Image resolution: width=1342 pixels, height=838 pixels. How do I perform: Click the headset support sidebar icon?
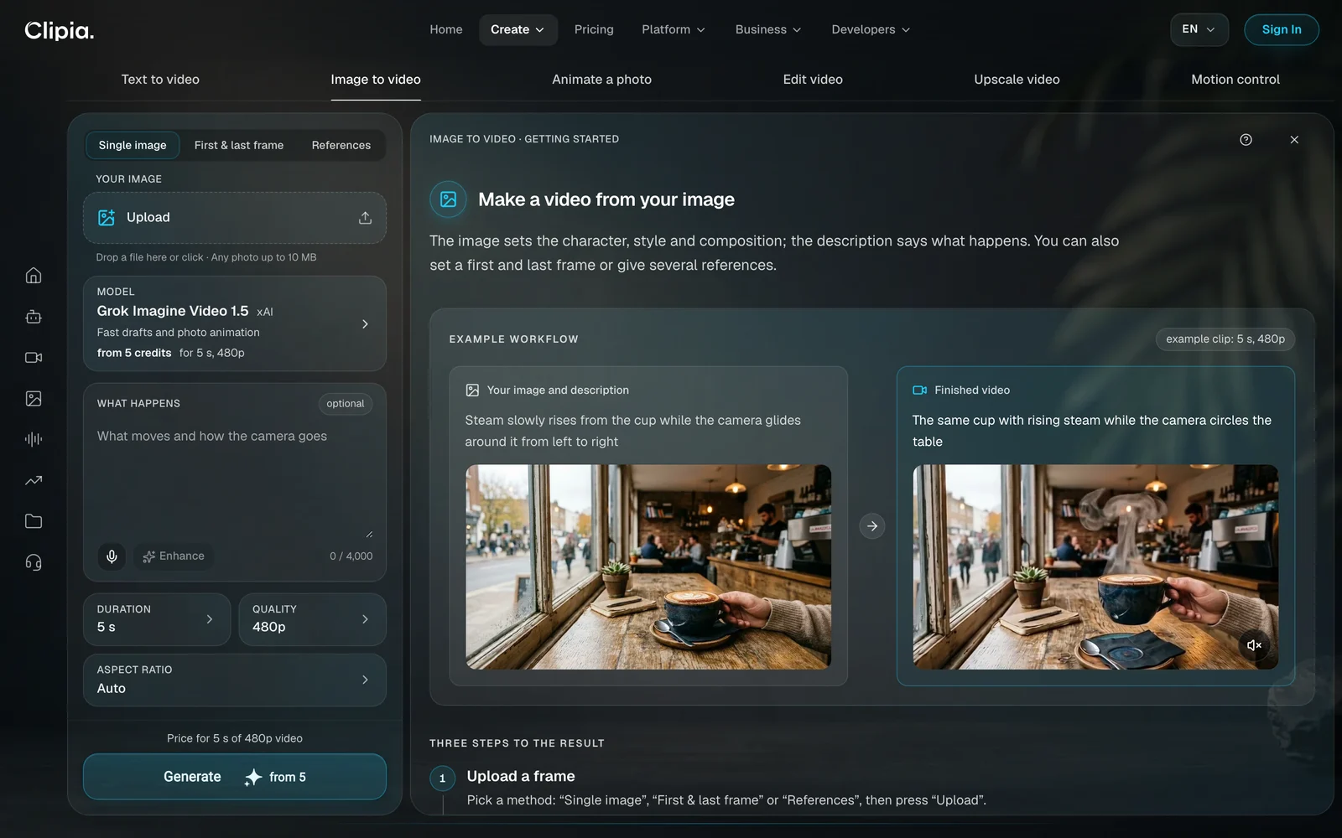click(34, 562)
